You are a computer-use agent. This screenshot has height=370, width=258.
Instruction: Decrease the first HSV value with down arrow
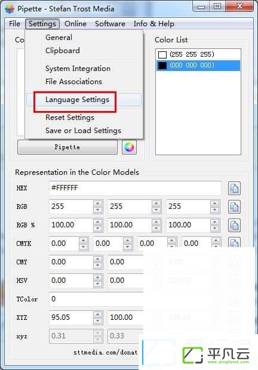[x=98, y=284]
